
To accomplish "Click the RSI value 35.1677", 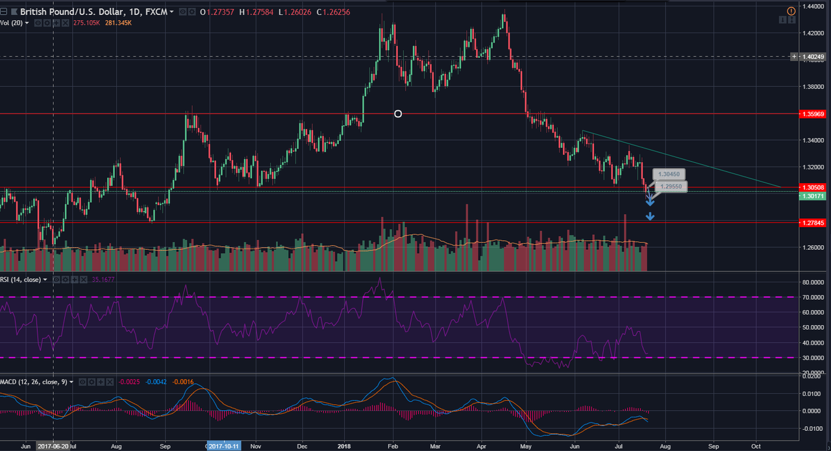I will tap(103, 280).
